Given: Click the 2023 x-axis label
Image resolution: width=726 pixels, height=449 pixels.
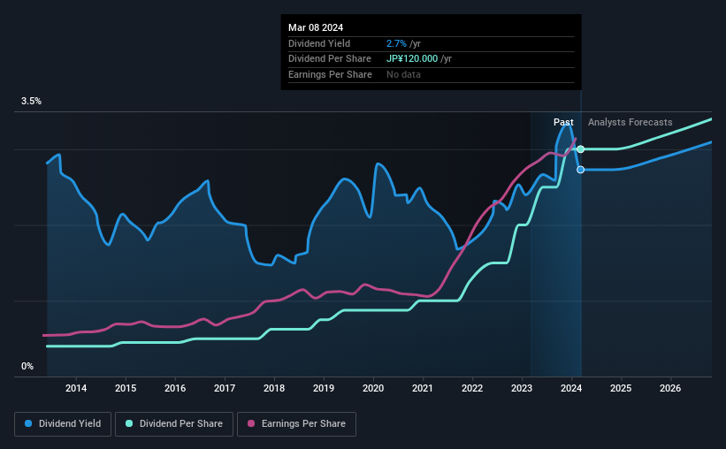Looking at the screenshot, I should 522,388.
